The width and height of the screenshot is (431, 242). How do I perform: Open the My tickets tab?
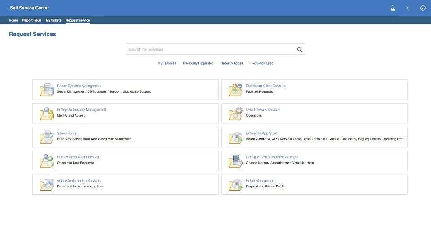[53, 20]
